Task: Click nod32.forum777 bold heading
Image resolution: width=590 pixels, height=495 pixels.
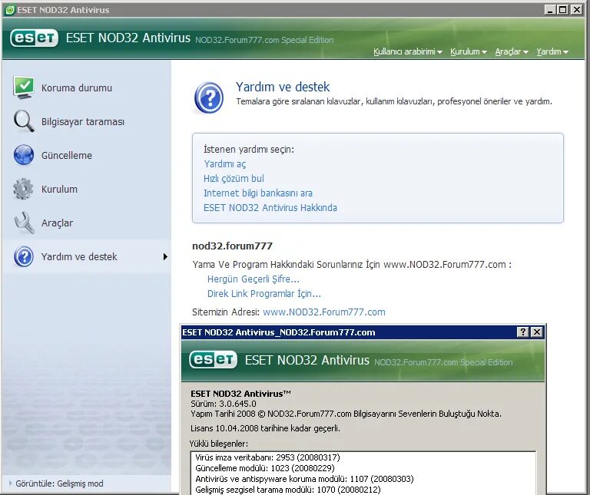Action: [x=232, y=246]
